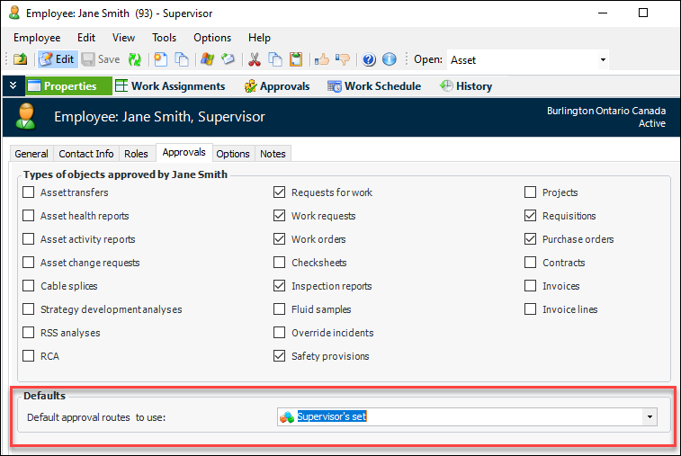Click the open folder up-arrow icon

coord(20,59)
